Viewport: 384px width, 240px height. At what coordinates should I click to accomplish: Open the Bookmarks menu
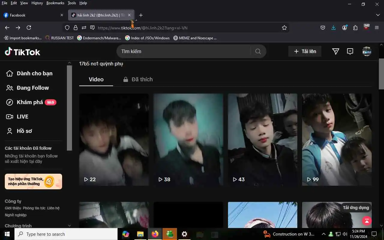click(x=55, y=3)
